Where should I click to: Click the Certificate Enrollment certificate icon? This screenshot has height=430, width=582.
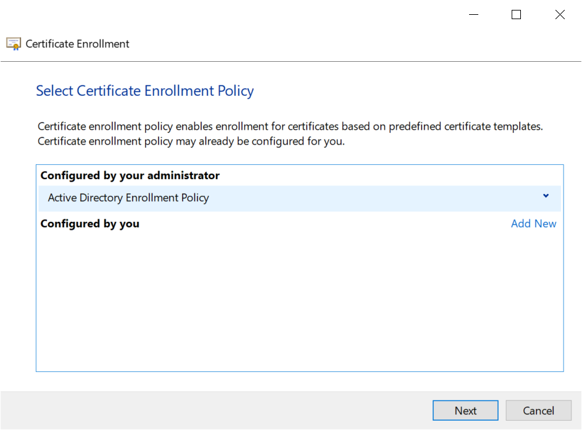click(x=14, y=44)
